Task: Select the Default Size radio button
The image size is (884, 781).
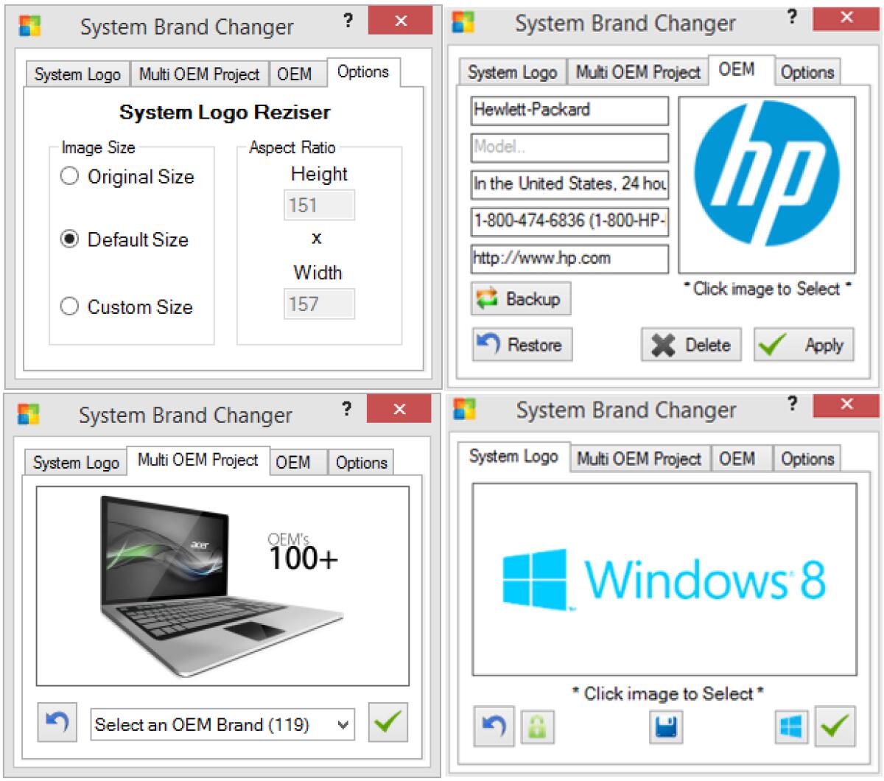Action: [71, 239]
